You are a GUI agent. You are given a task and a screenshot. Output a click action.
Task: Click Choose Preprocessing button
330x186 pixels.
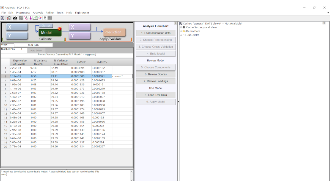(156, 40)
